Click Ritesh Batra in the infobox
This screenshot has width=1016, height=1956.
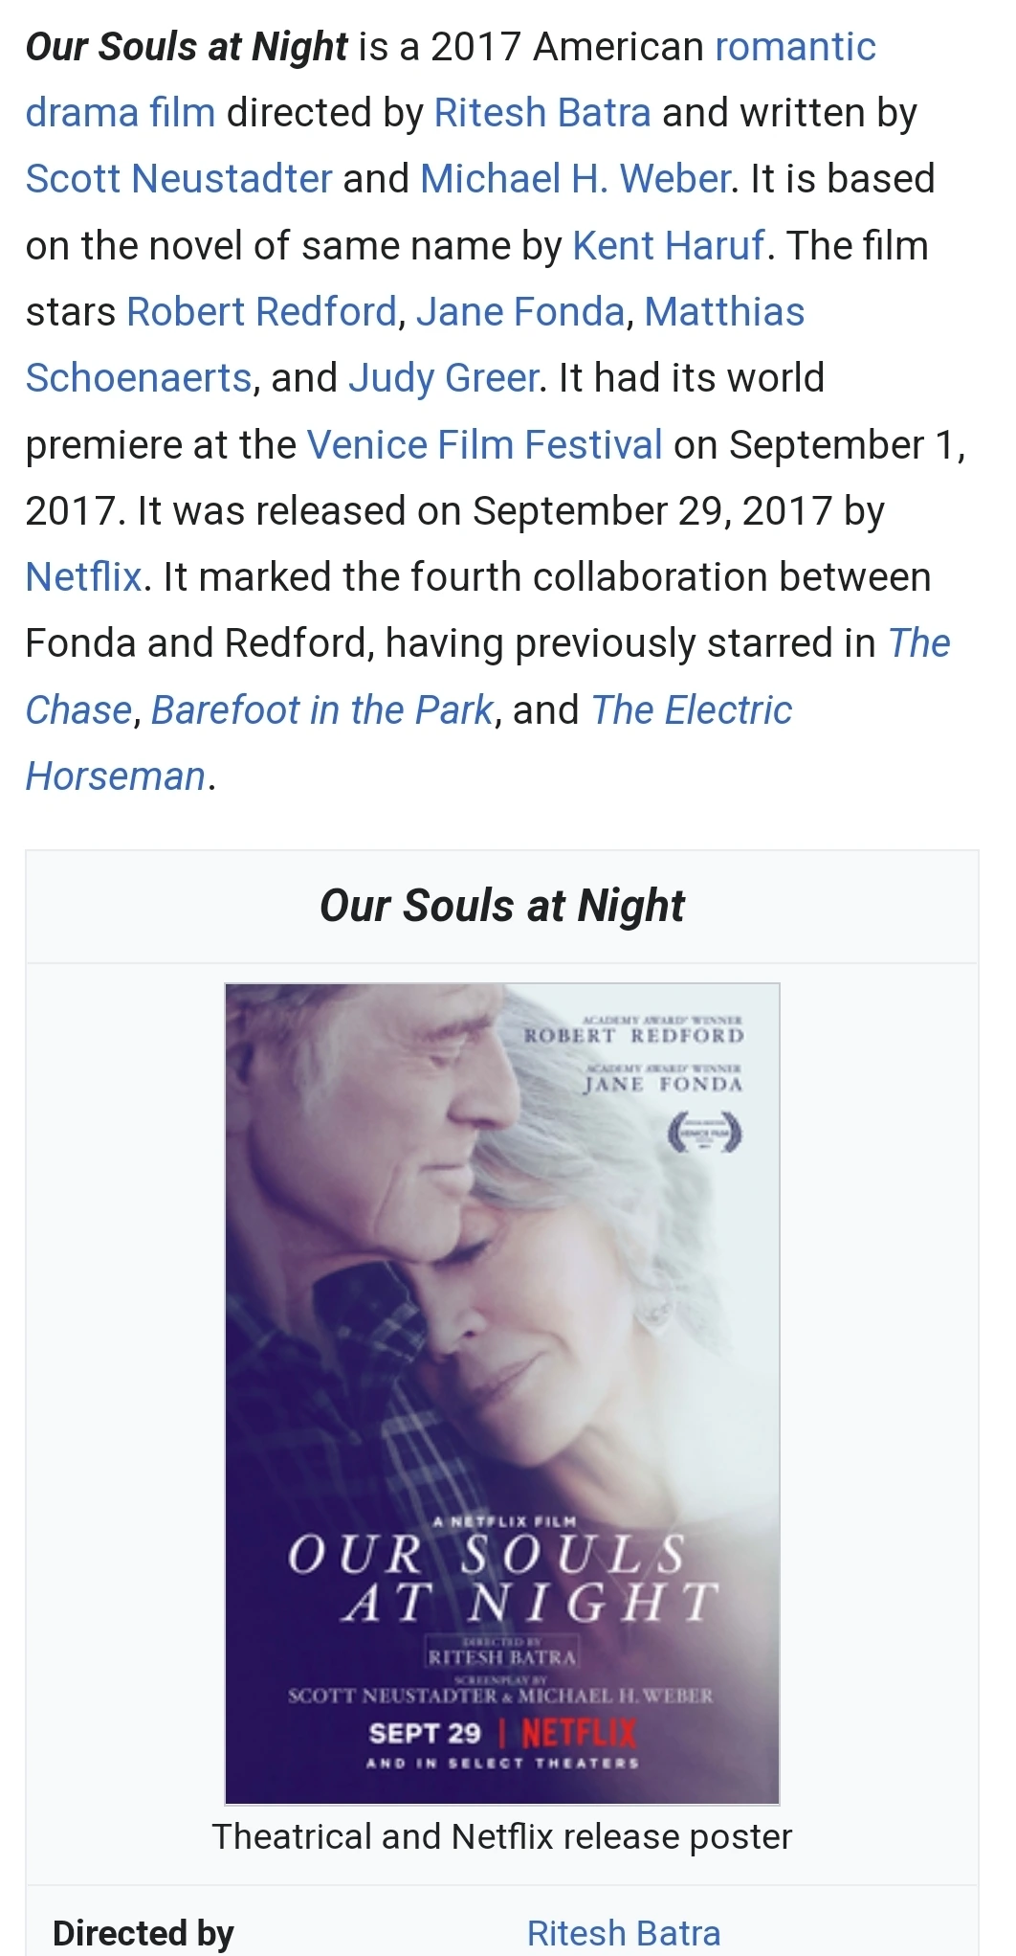[x=624, y=1933]
